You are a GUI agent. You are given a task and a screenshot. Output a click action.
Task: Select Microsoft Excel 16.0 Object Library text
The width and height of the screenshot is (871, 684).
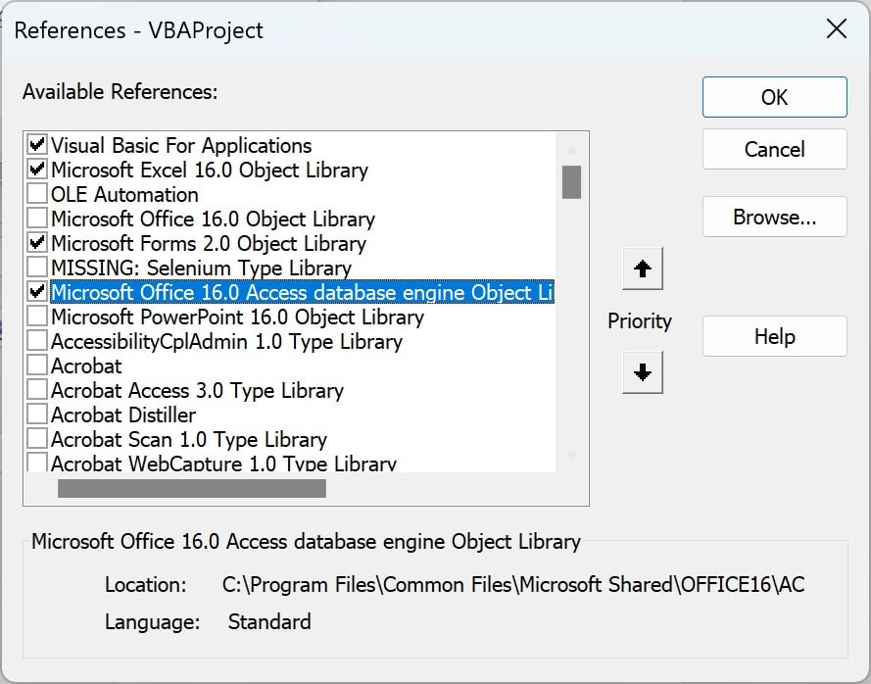(210, 171)
